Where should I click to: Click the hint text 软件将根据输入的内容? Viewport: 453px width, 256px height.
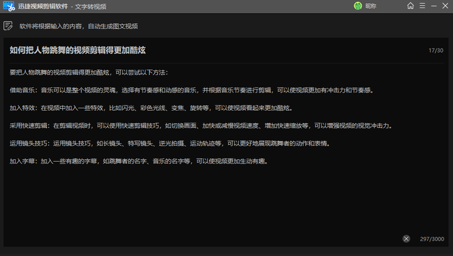point(79,26)
